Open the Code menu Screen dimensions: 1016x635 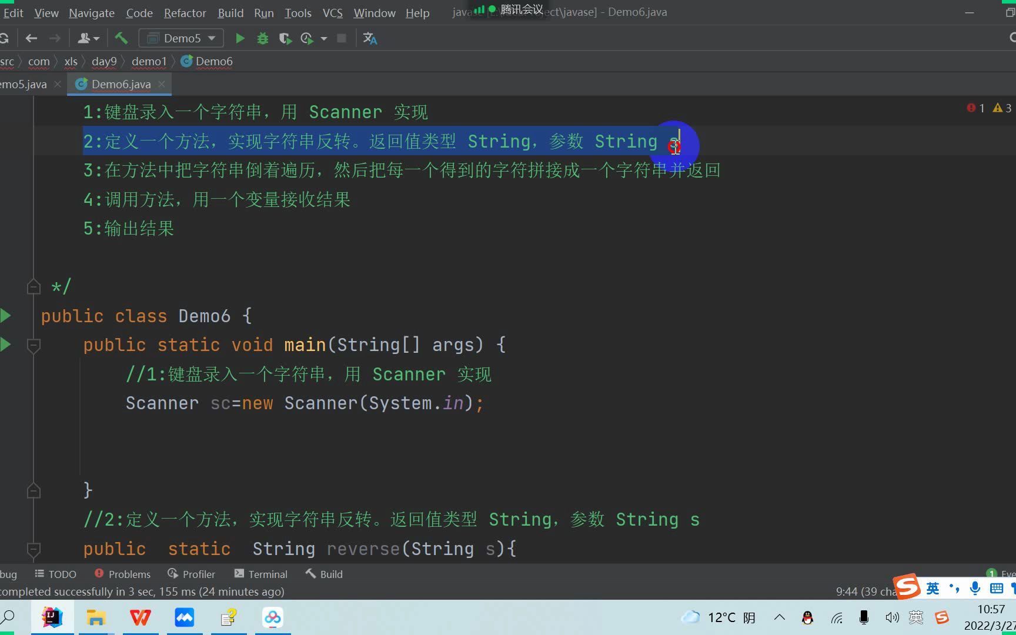click(139, 13)
